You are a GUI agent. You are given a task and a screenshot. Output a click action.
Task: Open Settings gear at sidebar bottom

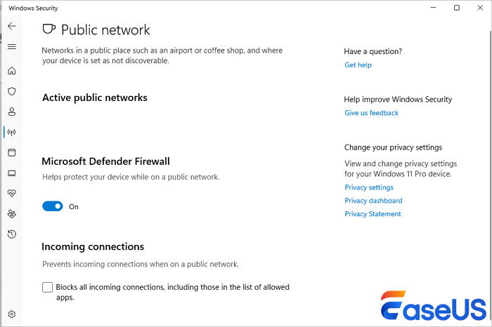[11, 314]
